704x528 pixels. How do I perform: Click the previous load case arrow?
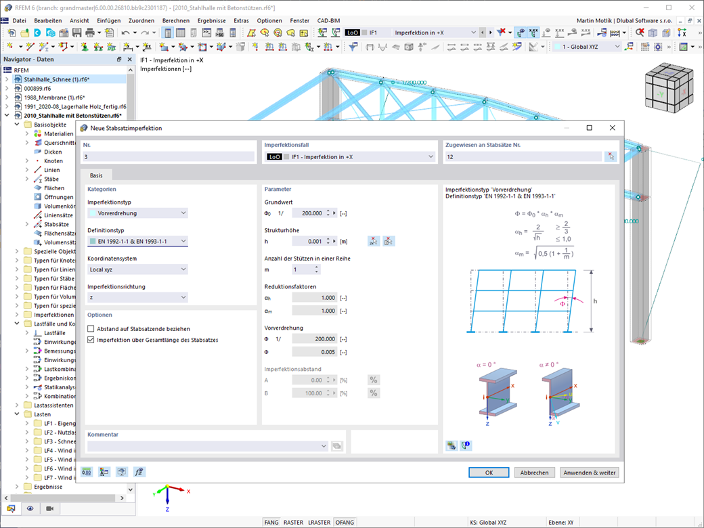482,32
